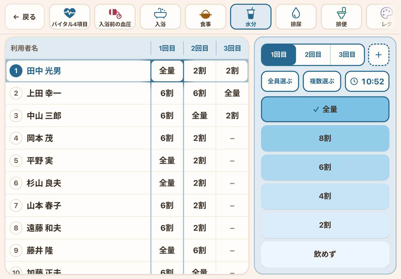Select the 飲めず option
This screenshot has width=401, height=279.
[325, 254]
